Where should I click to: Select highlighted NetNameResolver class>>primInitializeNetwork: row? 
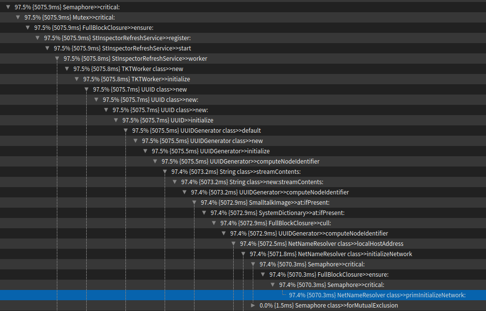[x=243, y=295]
